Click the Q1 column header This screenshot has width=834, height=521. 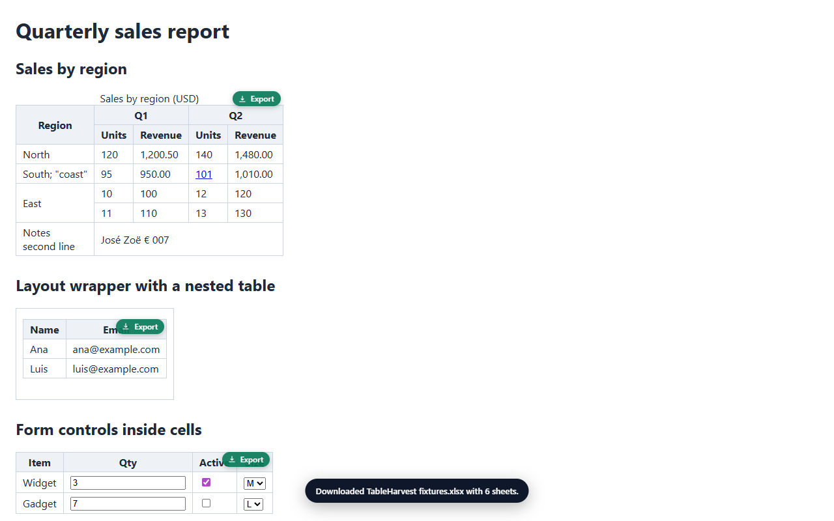point(141,115)
